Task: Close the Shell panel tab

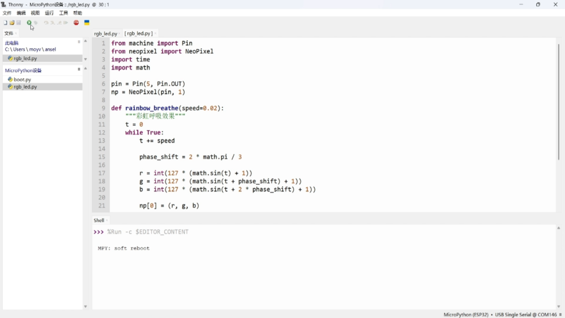Action: pyautogui.click(x=107, y=220)
